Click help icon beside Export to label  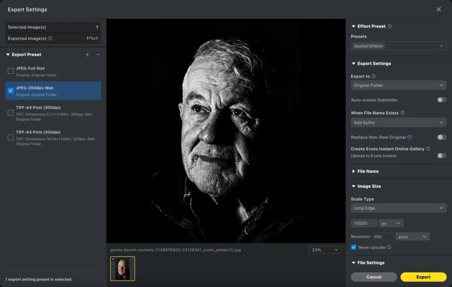(374, 76)
